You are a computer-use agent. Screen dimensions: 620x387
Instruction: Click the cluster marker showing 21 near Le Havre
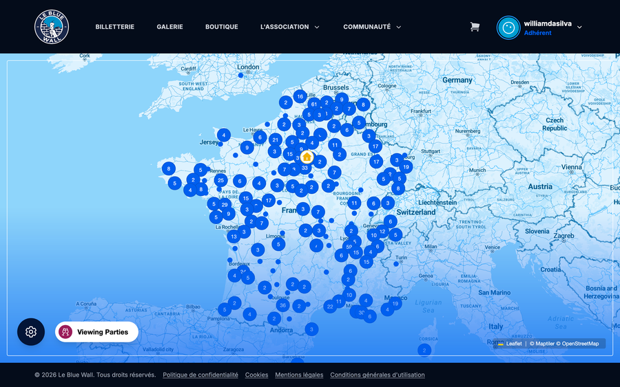pos(275,140)
